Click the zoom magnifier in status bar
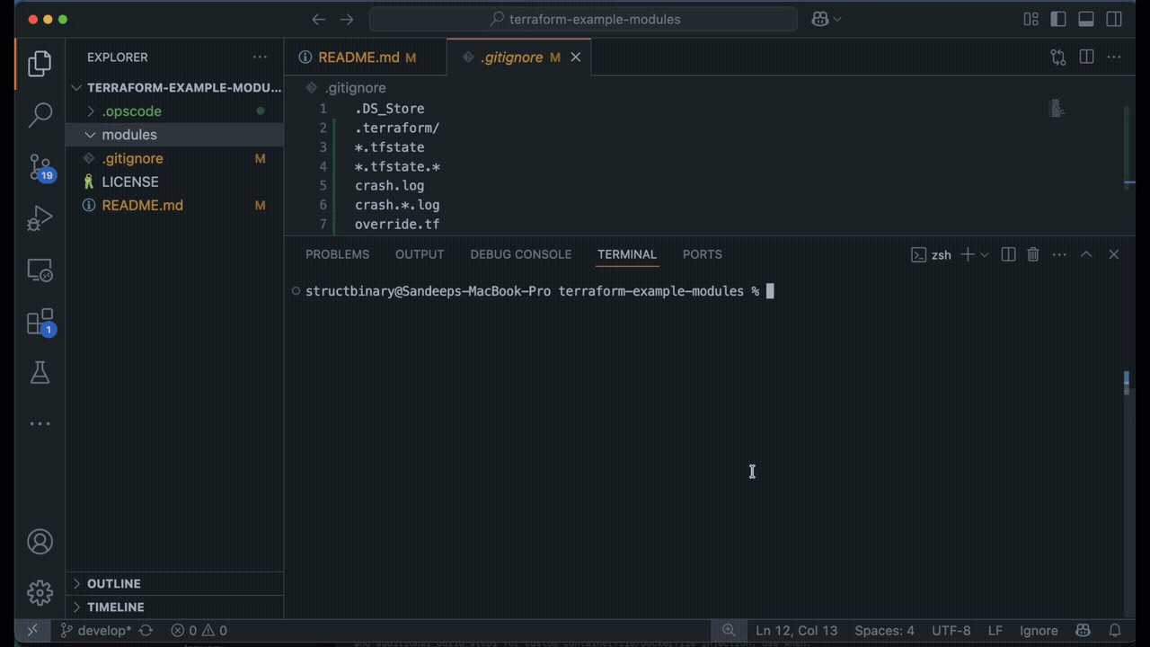The image size is (1150, 647). (x=729, y=630)
